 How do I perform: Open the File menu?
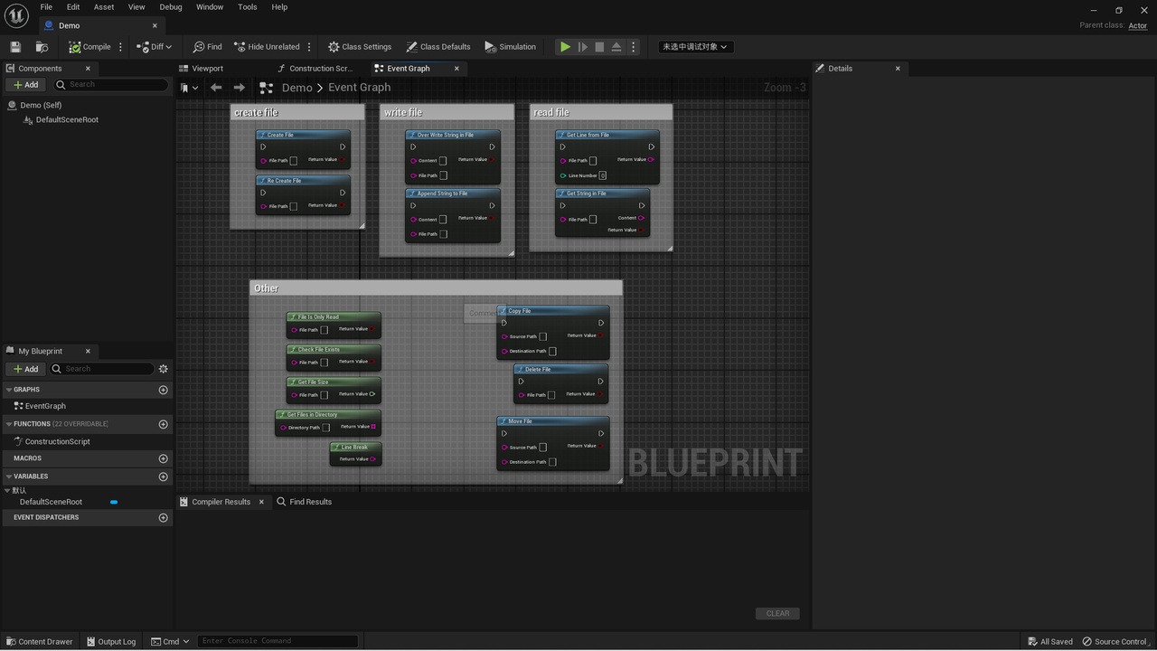(x=46, y=7)
